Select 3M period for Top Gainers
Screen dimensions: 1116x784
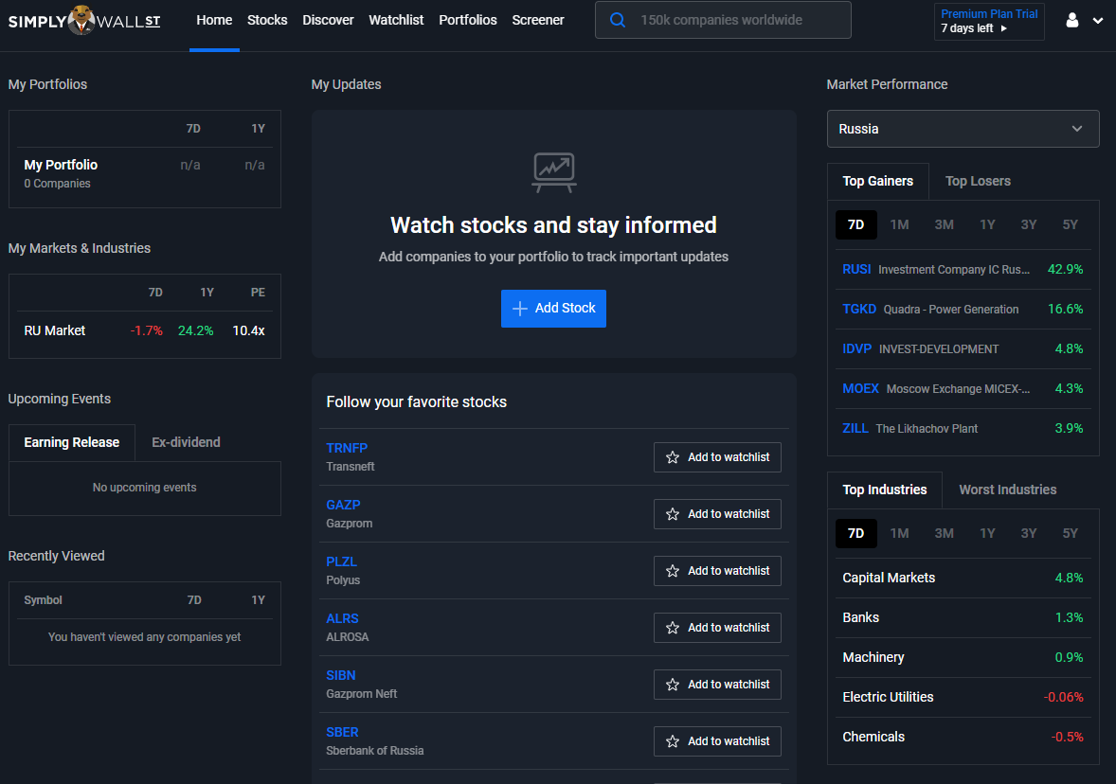(945, 224)
